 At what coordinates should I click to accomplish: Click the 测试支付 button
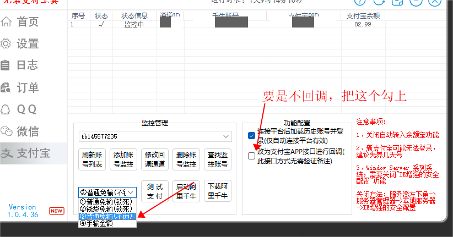[x=155, y=191]
